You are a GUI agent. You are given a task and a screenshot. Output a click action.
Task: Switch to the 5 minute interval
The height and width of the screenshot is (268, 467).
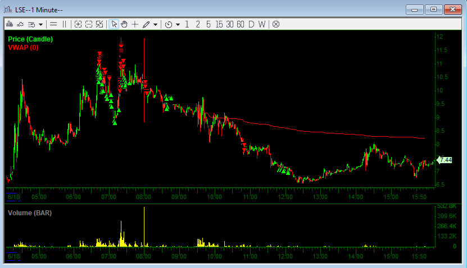click(208, 24)
